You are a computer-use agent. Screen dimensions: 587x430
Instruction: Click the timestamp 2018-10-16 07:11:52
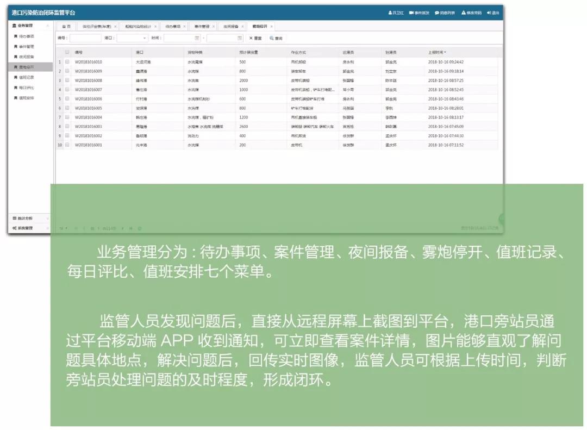[446, 145]
